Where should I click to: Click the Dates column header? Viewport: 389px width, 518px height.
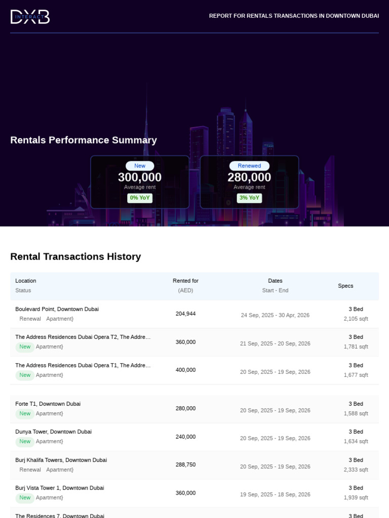275,281
